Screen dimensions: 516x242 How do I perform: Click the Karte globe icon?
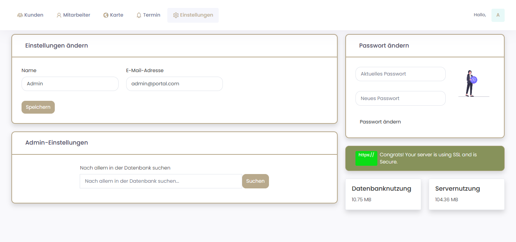(x=106, y=15)
